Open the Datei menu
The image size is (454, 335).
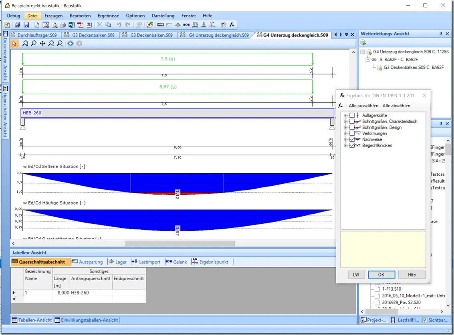32,16
